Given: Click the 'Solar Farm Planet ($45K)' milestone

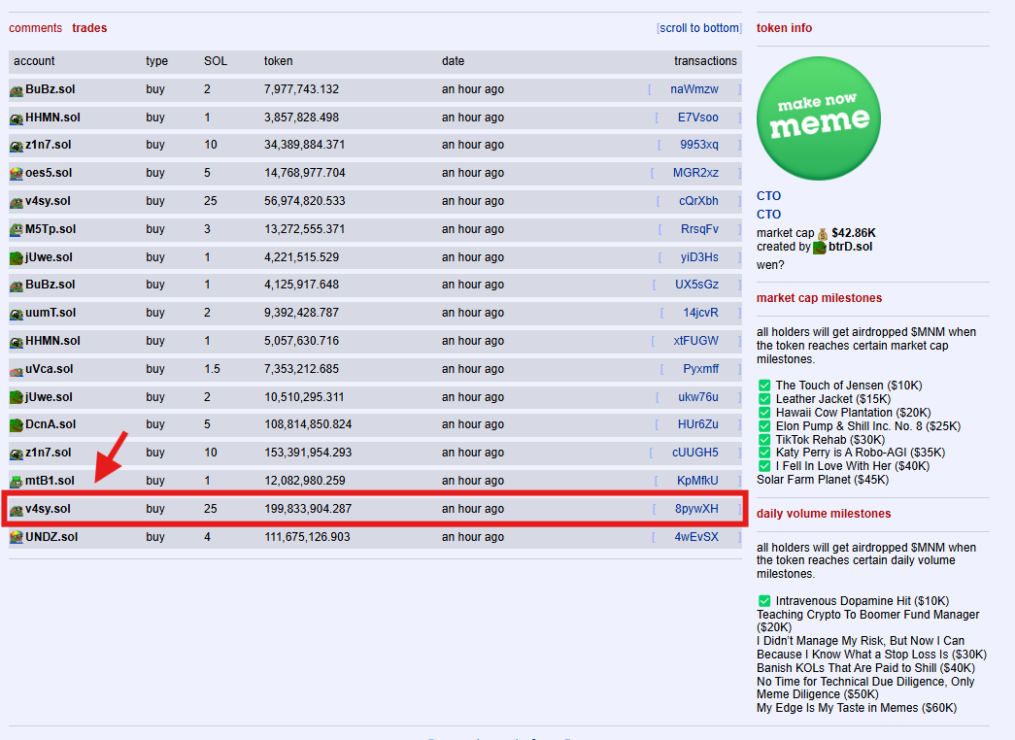Looking at the screenshot, I should pyautogui.click(x=823, y=480).
